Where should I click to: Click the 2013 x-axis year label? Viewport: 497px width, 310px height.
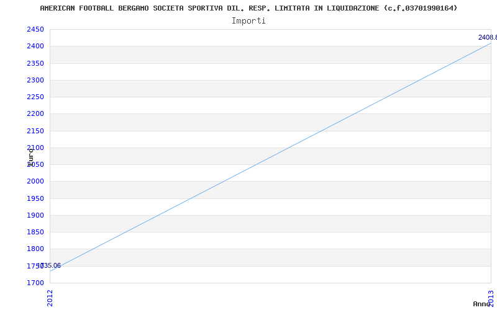click(x=491, y=298)
